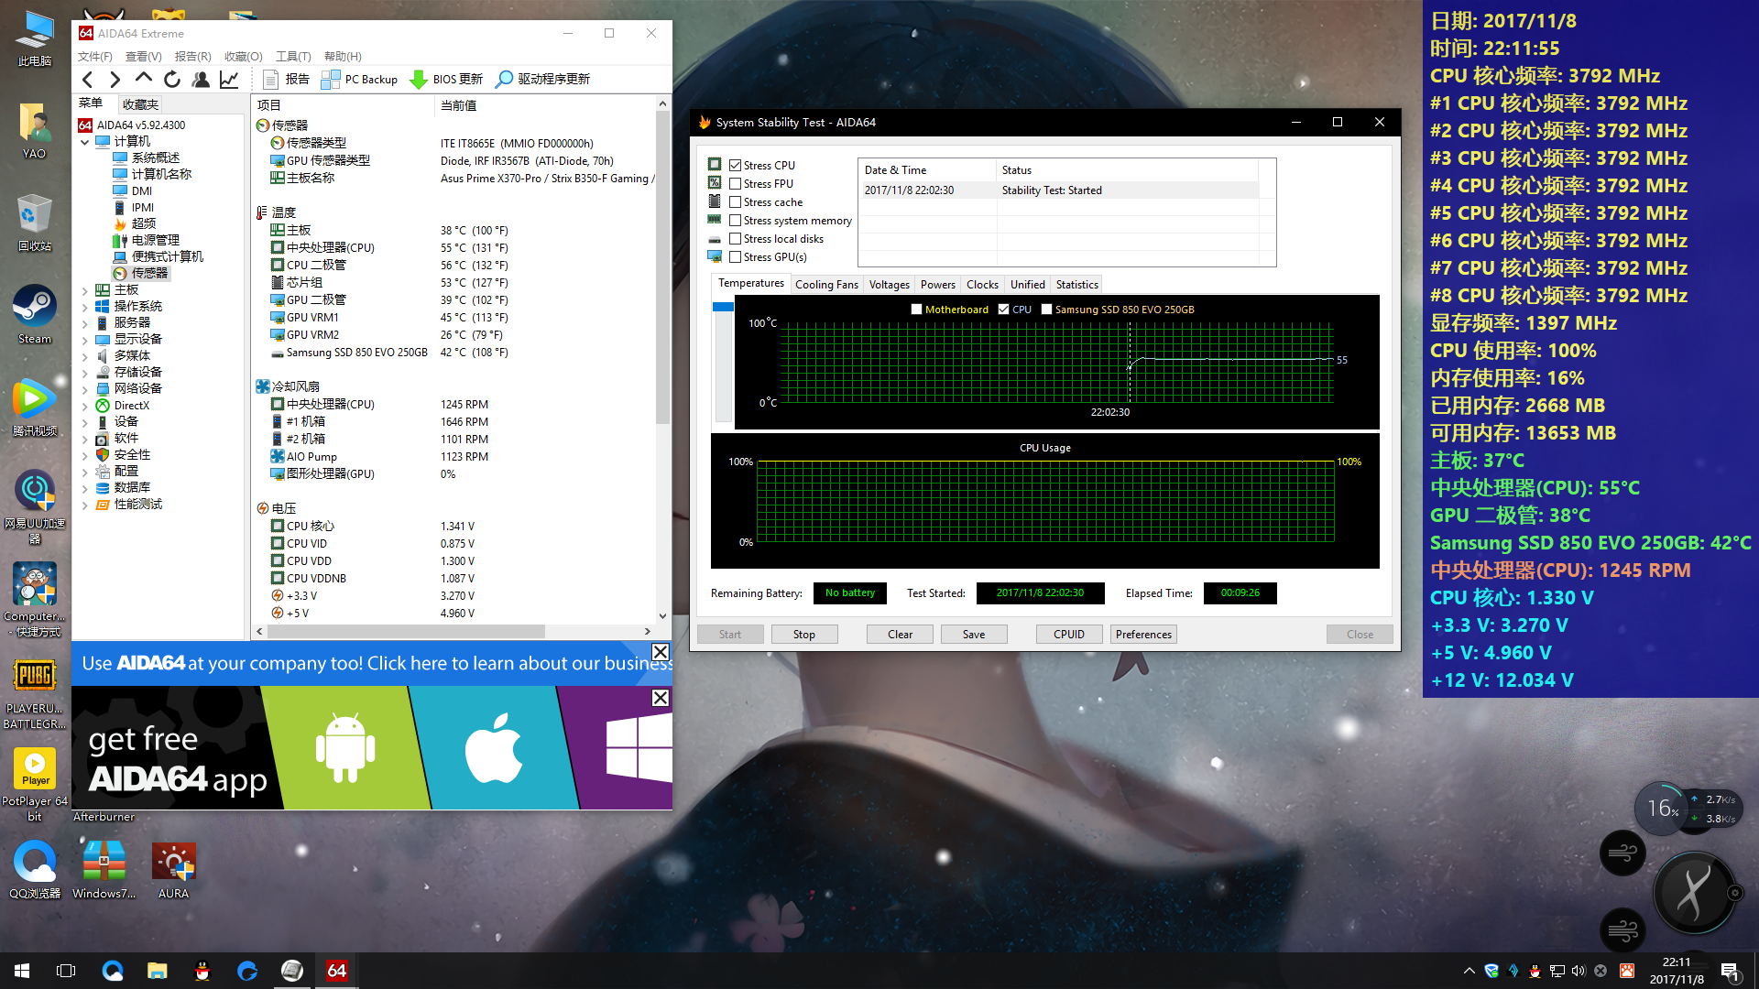Expand the 操作系统 tree node
The height and width of the screenshot is (989, 1759).
85,307
